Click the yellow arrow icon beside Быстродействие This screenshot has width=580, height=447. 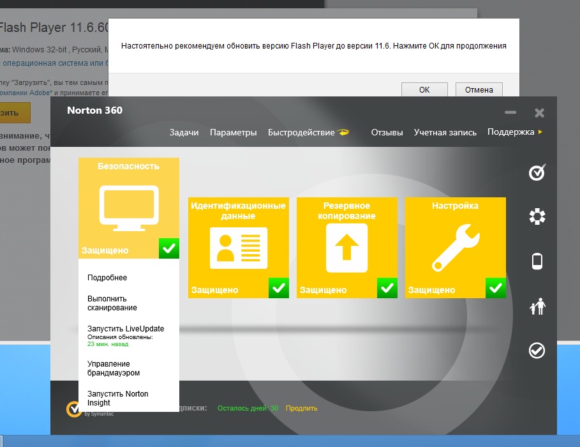[x=343, y=132]
